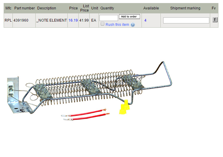Click the EA unit cell
The image size is (223, 157).
click(x=94, y=20)
